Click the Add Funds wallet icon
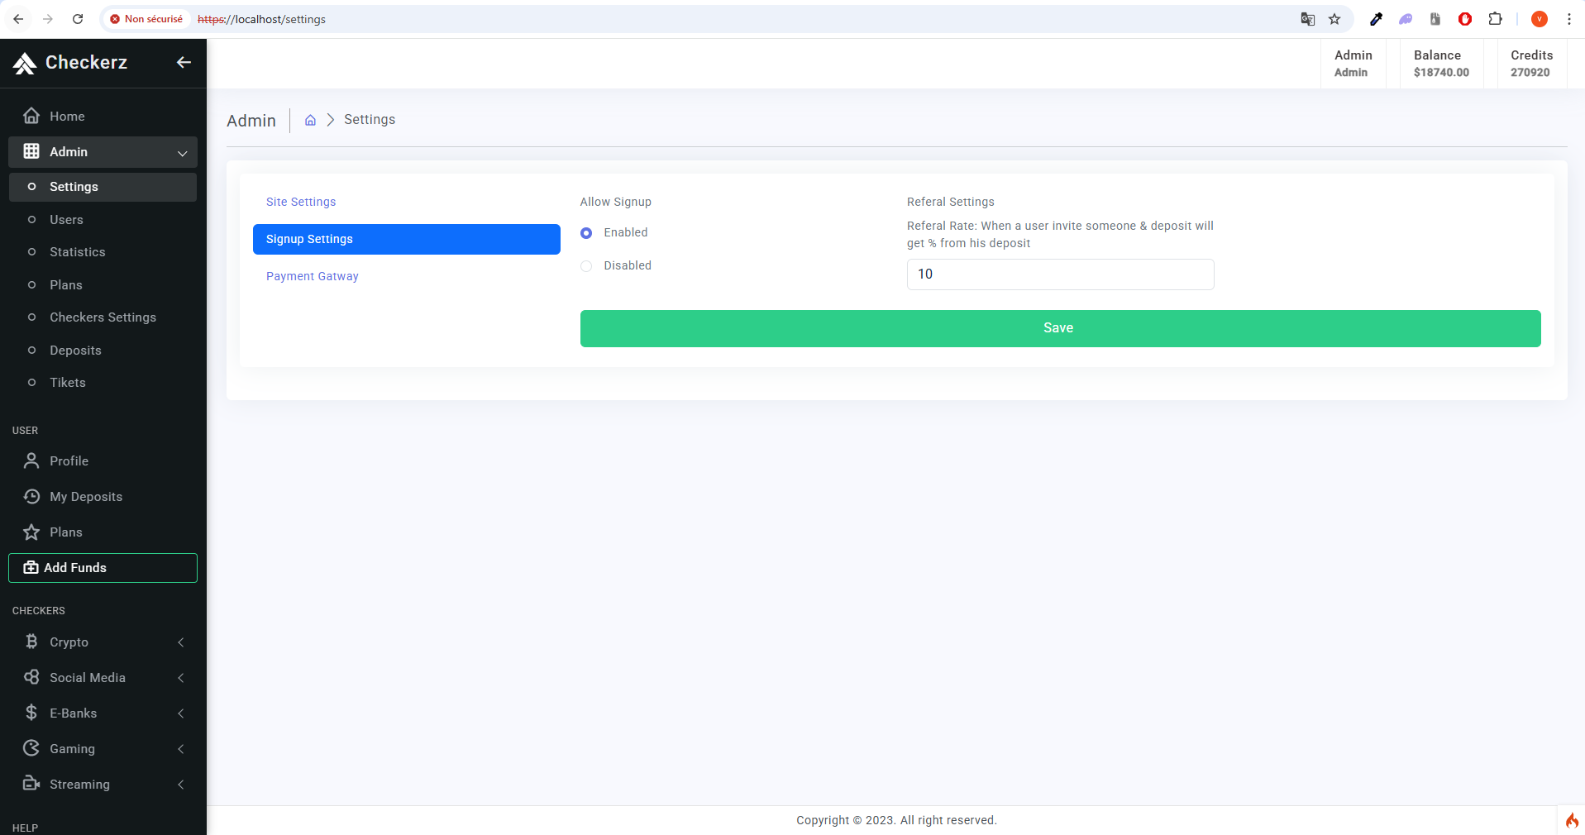Viewport: 1585px width, 835px height. point(31,567)
